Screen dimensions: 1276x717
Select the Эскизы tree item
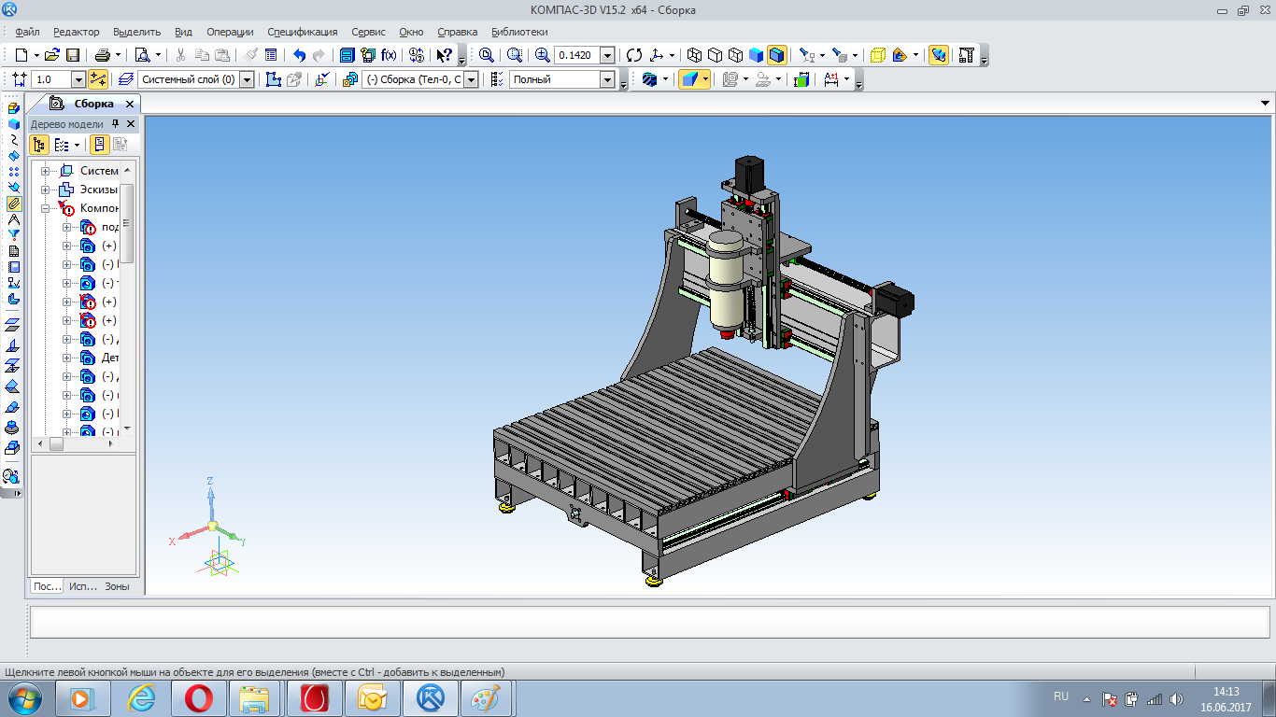pyautogui.click(x=99, y=190)
